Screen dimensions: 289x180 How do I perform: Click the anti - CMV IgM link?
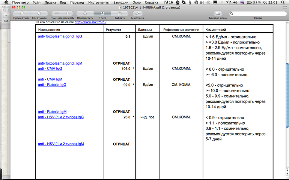click(x=51, y=79)
